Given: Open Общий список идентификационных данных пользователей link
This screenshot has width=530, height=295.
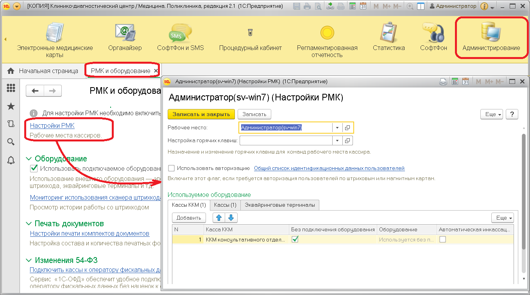Looking at the screenshot, I should coord(329,168).
